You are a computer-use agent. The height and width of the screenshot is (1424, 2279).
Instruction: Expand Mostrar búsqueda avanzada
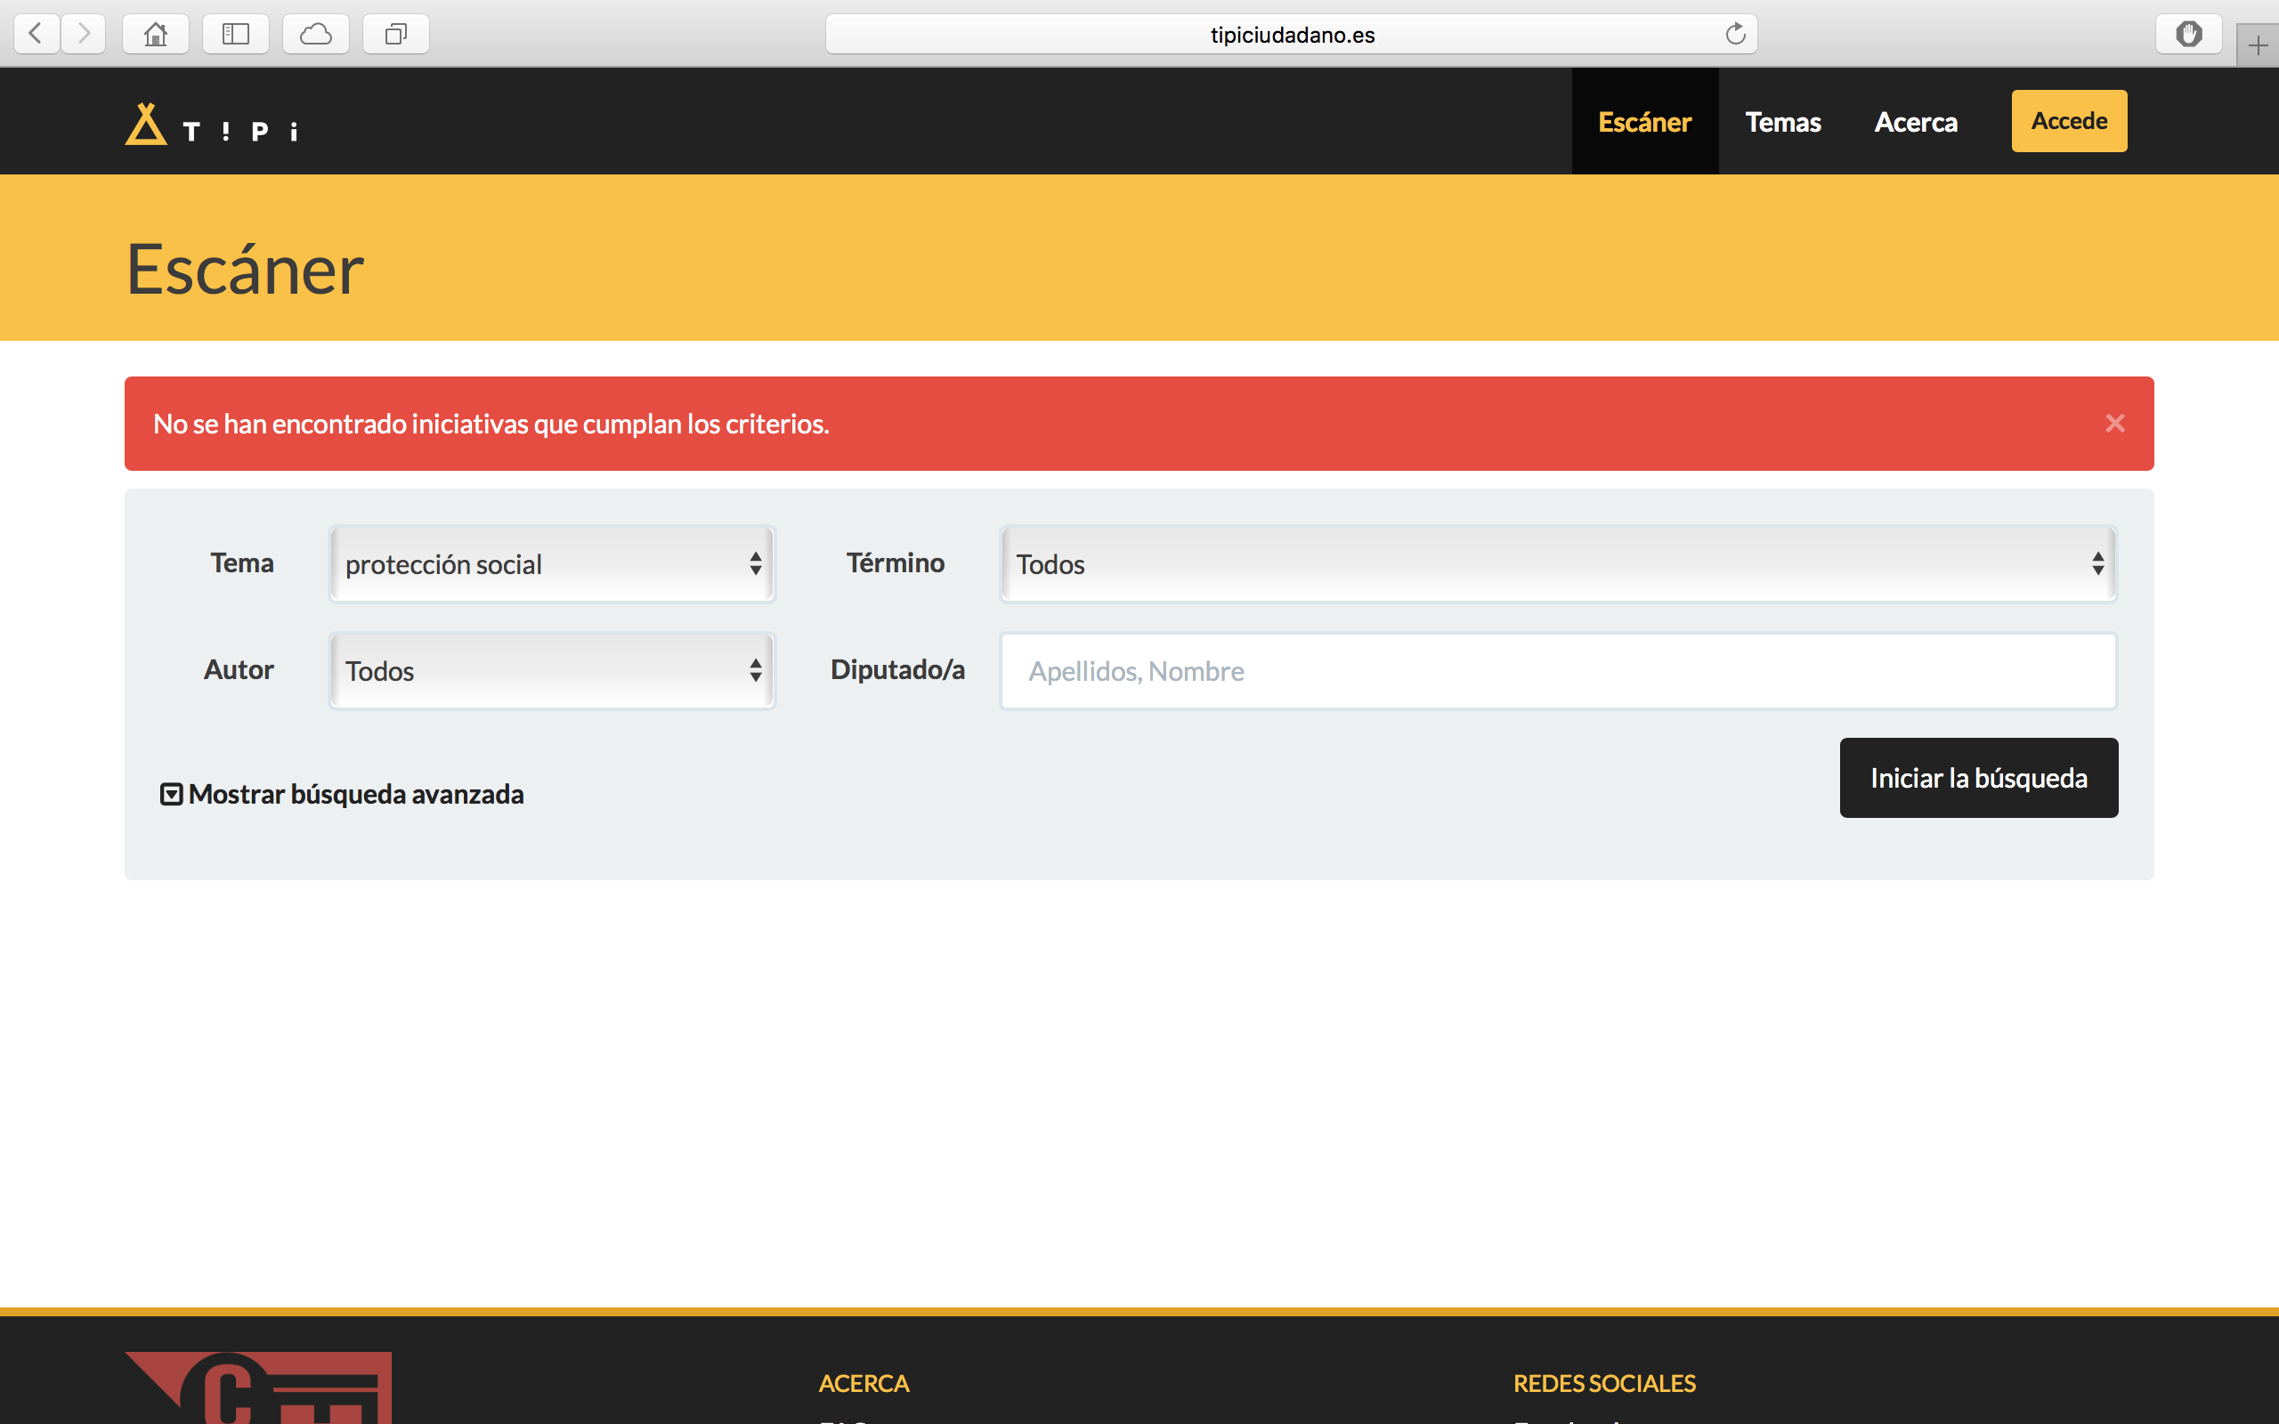(342, 794)
